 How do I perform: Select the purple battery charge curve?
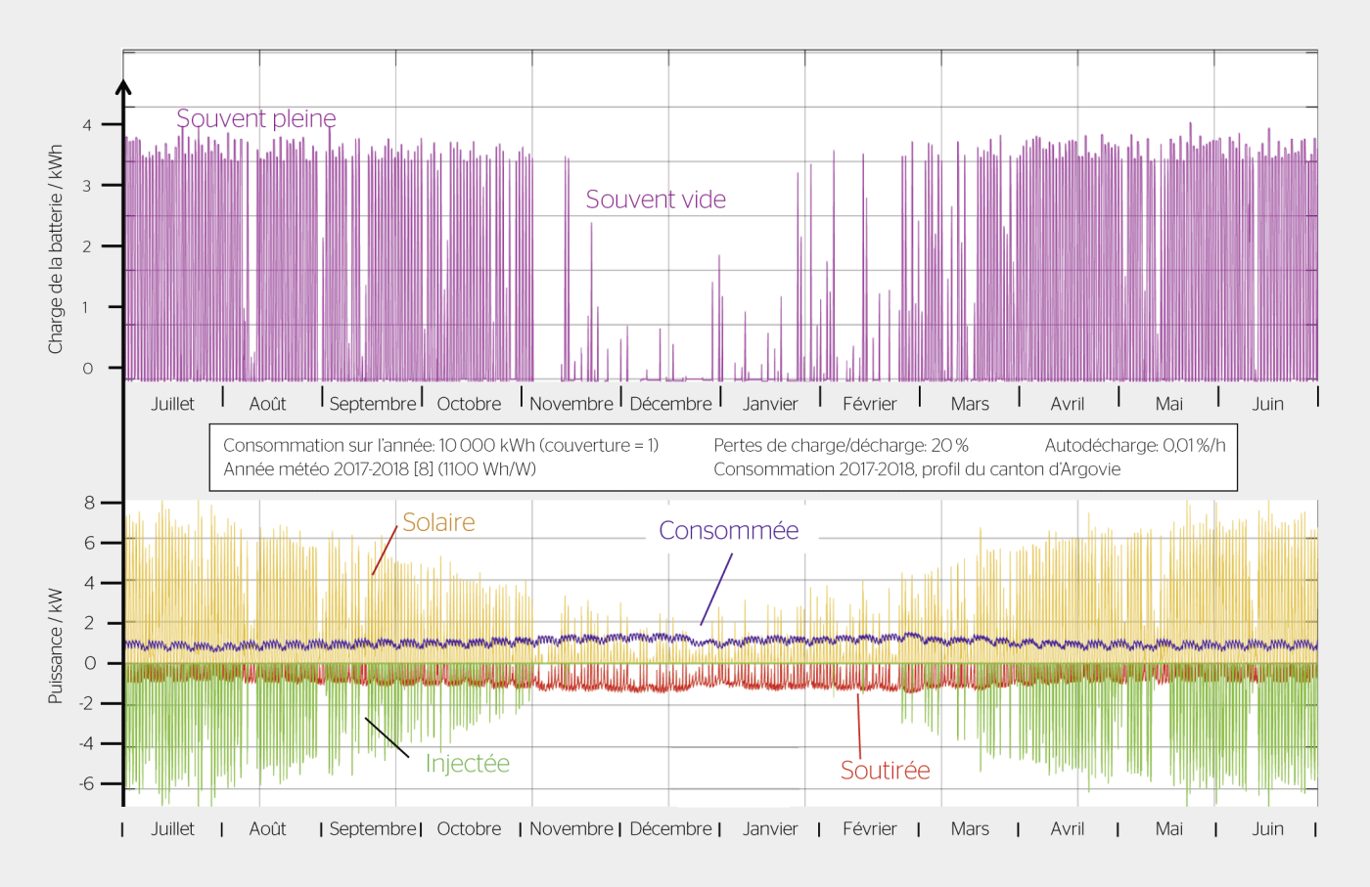(294, 244)
